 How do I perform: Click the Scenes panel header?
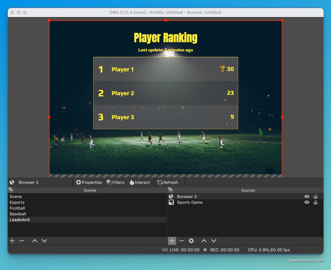click(x=87, y=190)
